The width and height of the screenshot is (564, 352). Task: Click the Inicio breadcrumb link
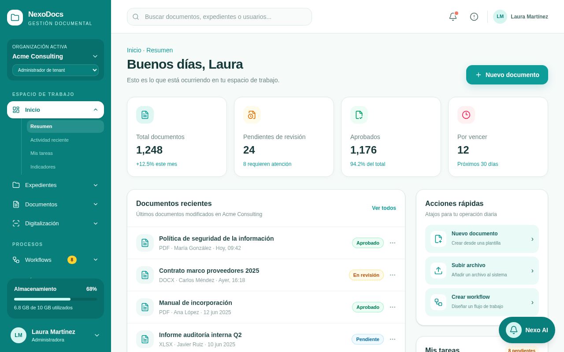point(134,50)
